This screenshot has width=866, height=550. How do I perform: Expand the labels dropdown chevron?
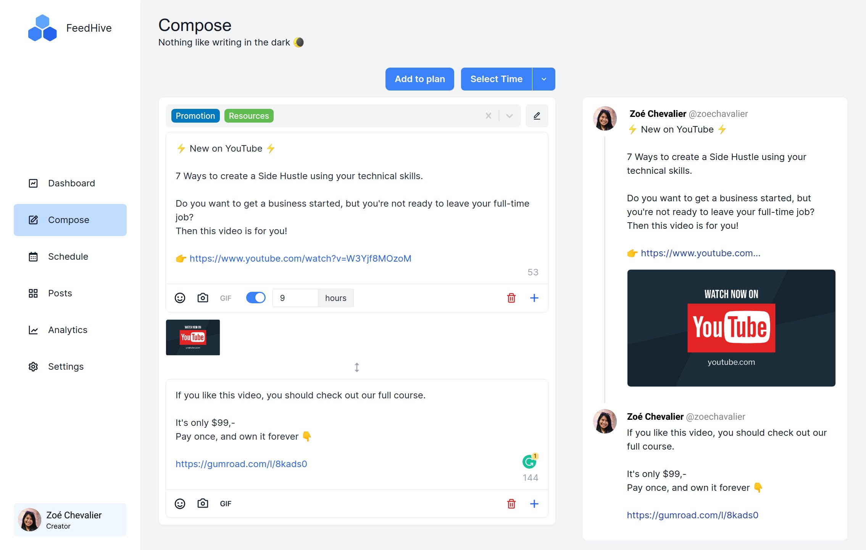pyautogui.click(x=509, y=116)
